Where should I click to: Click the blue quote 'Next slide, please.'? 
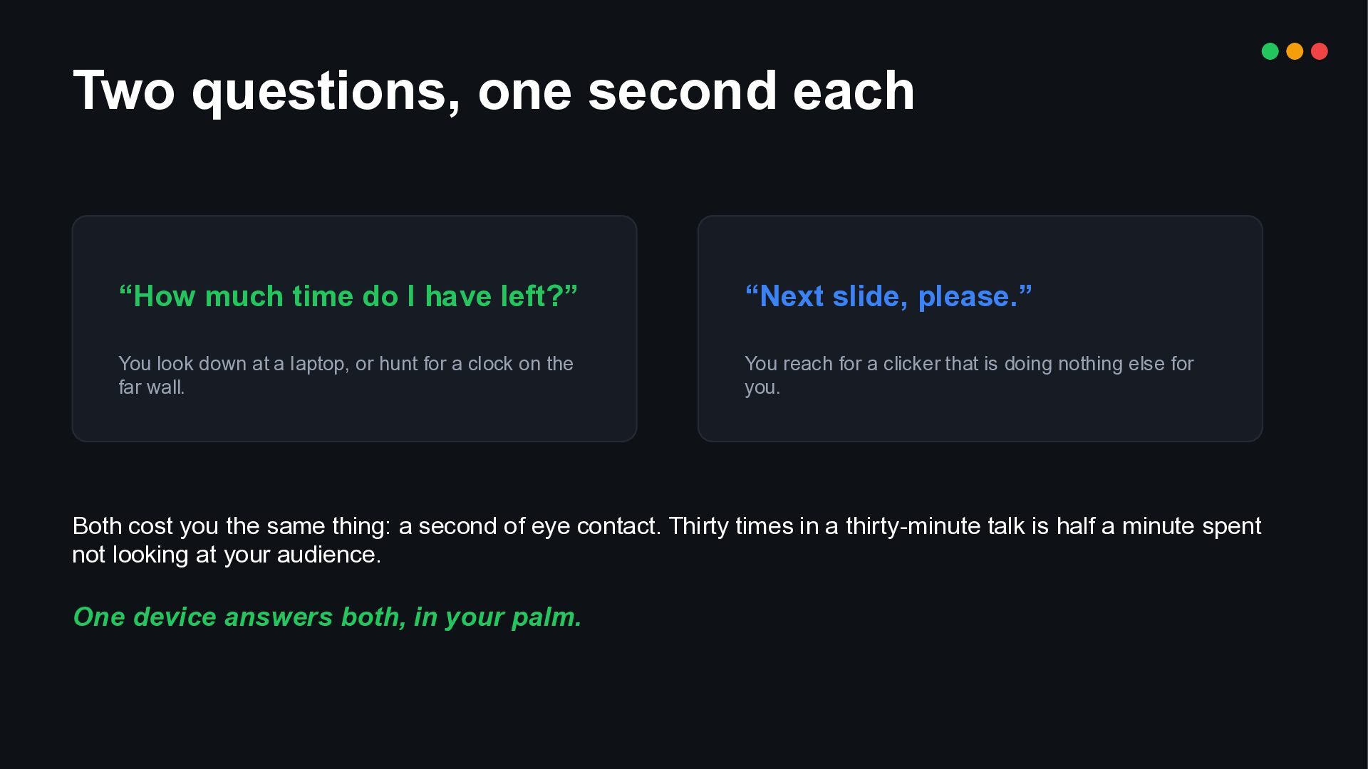click(x=888, y=296)
